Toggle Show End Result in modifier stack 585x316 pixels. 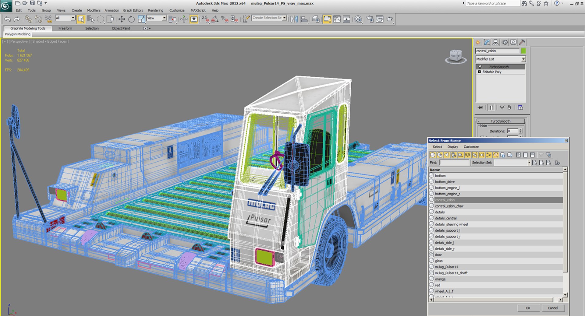coord(491,107)
